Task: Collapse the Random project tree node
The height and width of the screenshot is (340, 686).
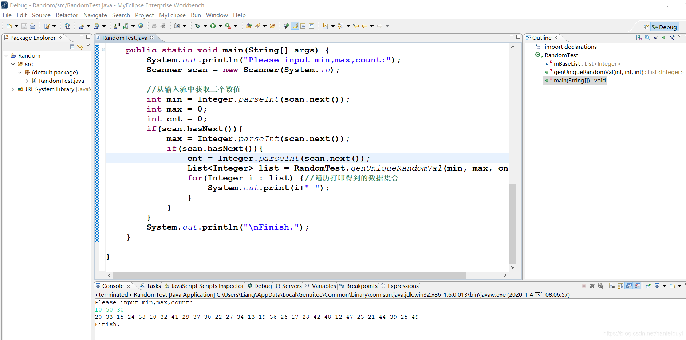Action: coord(6,55)
